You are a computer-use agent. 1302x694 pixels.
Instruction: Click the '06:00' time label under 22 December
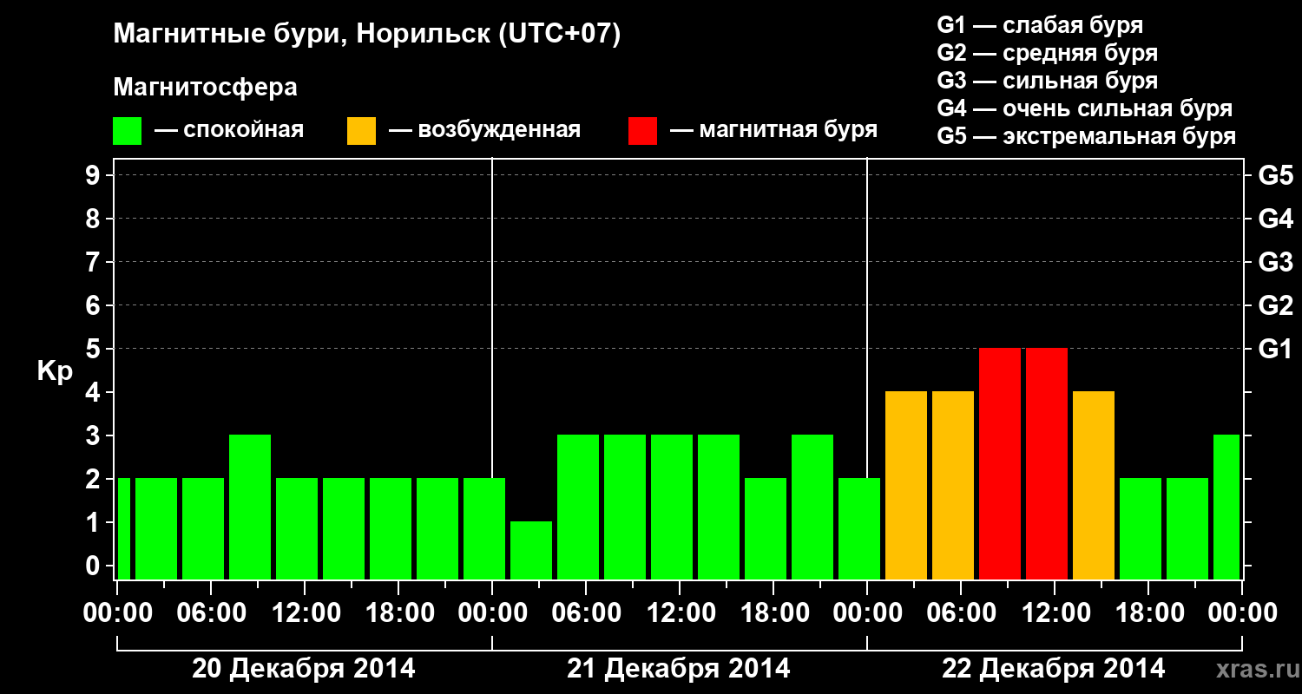pos(961,613)
